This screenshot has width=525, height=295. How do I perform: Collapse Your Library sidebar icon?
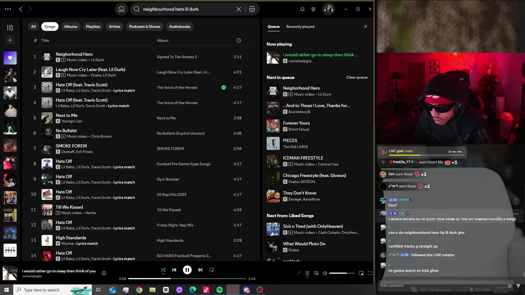(10, 27)
